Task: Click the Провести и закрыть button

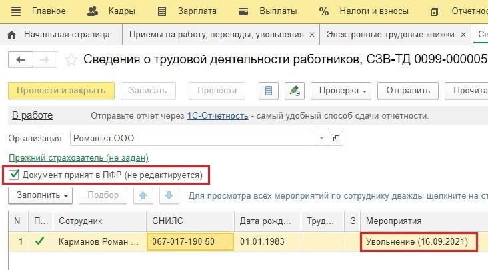Action: (x=61, y=91)
